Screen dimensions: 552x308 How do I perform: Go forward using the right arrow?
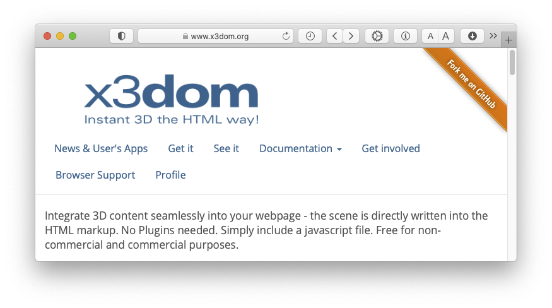coord(351,36)
